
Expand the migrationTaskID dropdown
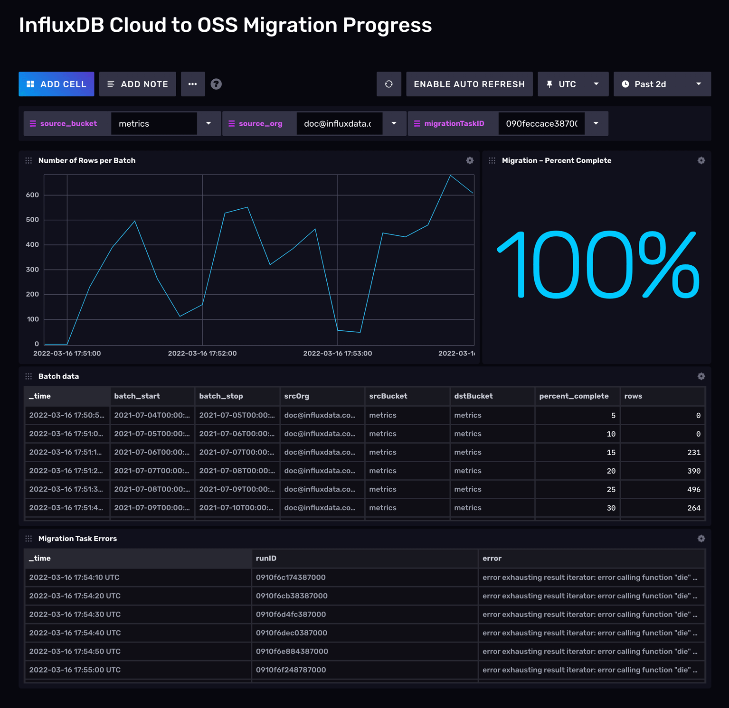tap(596, 123)
